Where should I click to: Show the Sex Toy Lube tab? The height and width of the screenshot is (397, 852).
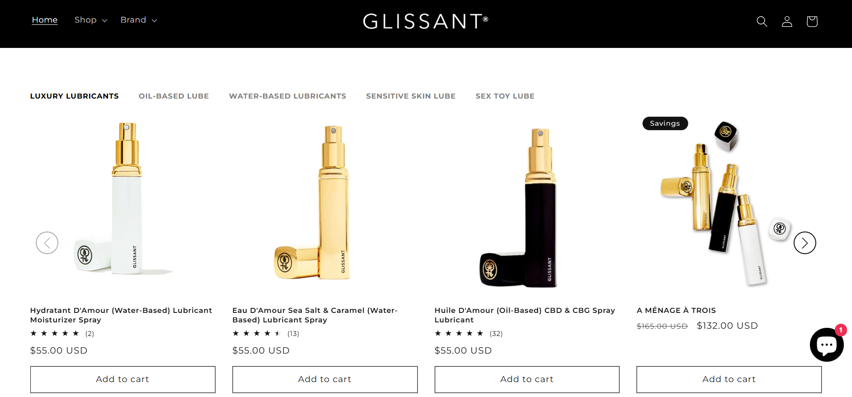point(505,96)
